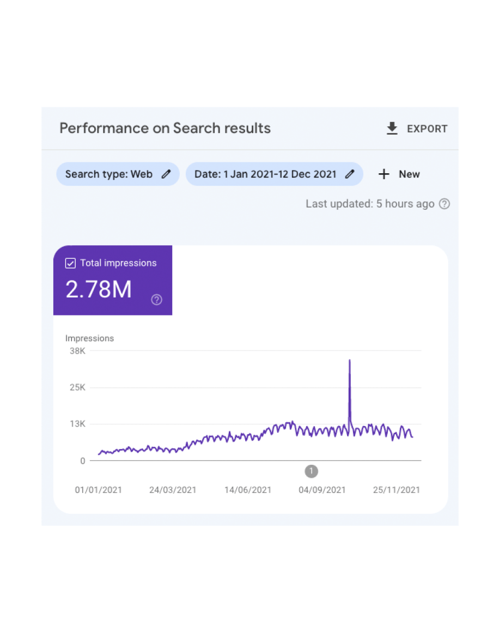Open the Last updated help icon

[x=444, y=204]
